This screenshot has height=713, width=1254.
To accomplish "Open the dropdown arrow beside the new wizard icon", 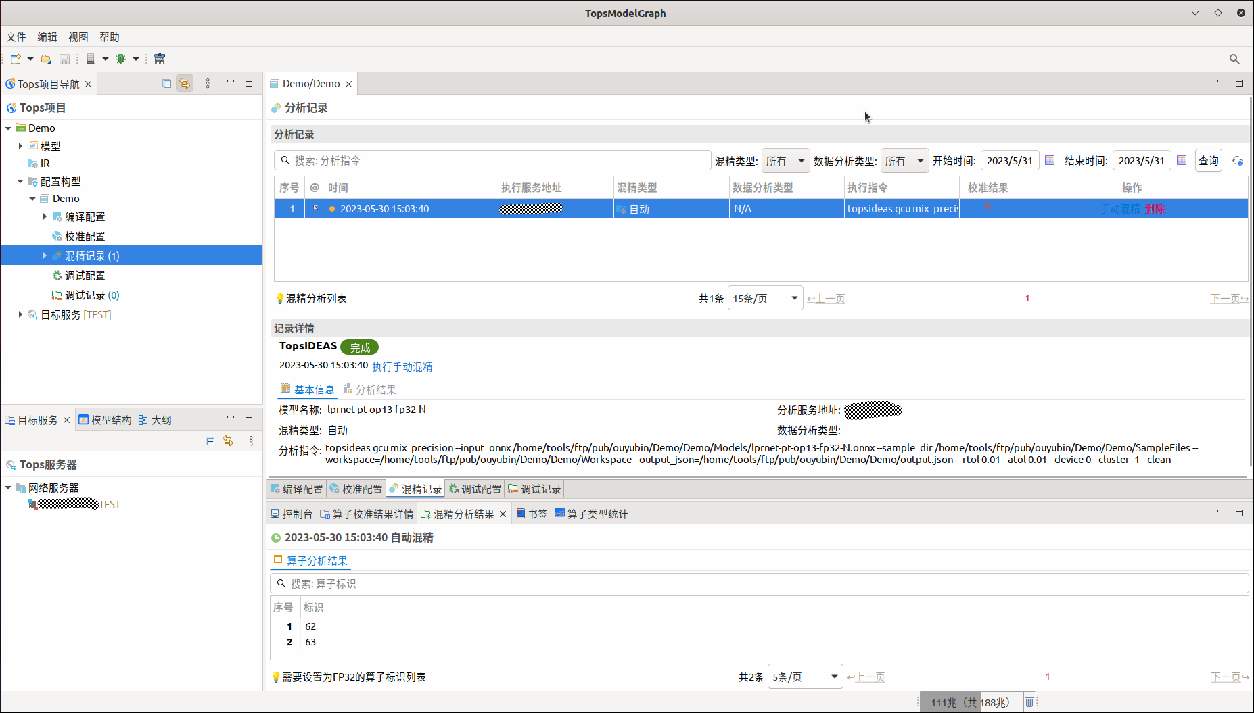I will click(30, 59).
